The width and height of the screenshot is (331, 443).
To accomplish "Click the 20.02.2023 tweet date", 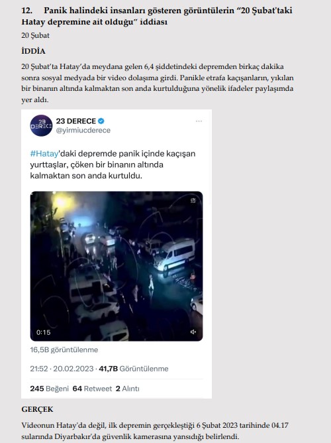I will (x=73, y=369).
